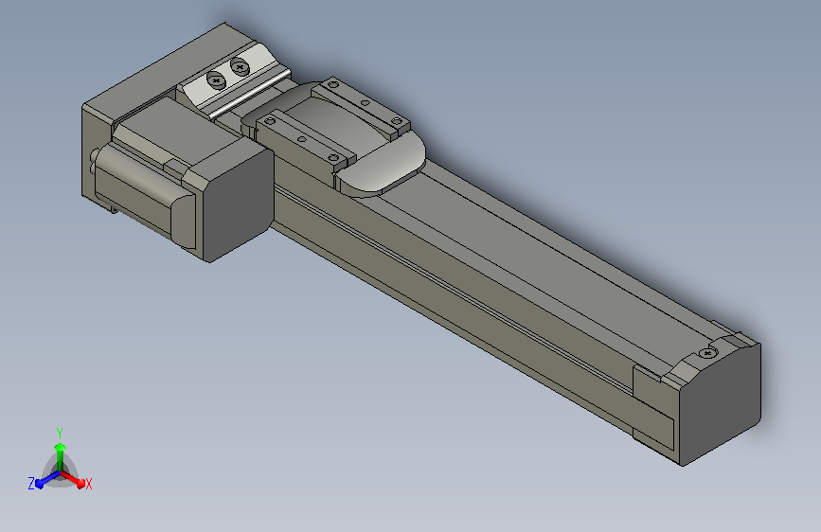Select the dark square motor end cover face
Image resolution: width=821 pixels, height=532 pixels.
tap(239, 204)
